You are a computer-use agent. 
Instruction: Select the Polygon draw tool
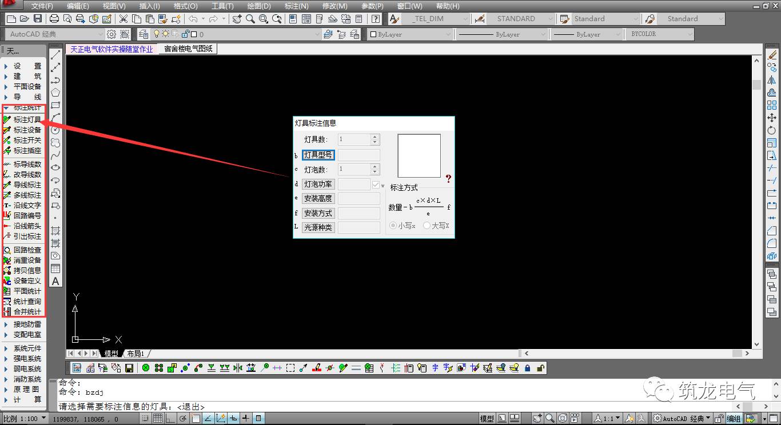pos(55,93)
